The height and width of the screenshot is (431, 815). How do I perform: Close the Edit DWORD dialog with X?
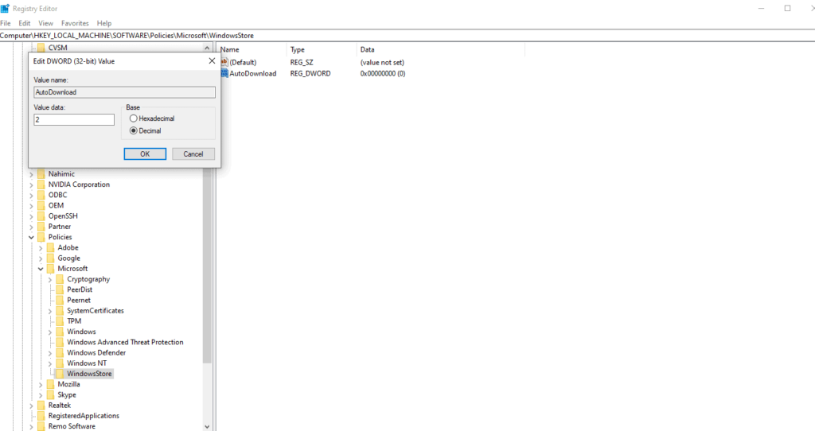point(212,60)
